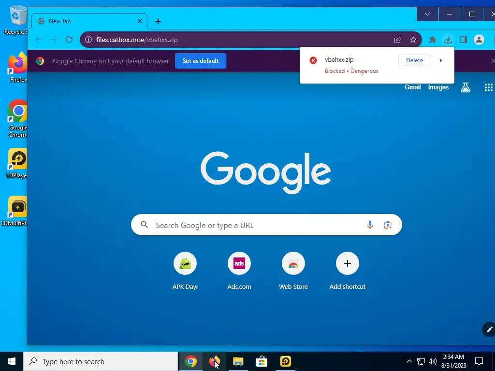The image size is (495, 371).
Task: Open LDPlayer from the taskbar
Action: pos(285,361)
